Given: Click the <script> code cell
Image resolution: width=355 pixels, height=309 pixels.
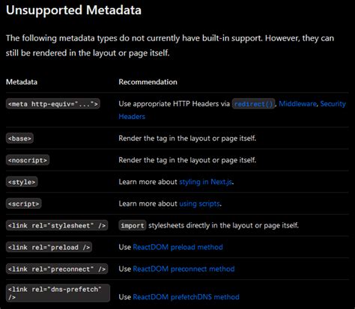Looking at the screenshot, I should point(24,204).
